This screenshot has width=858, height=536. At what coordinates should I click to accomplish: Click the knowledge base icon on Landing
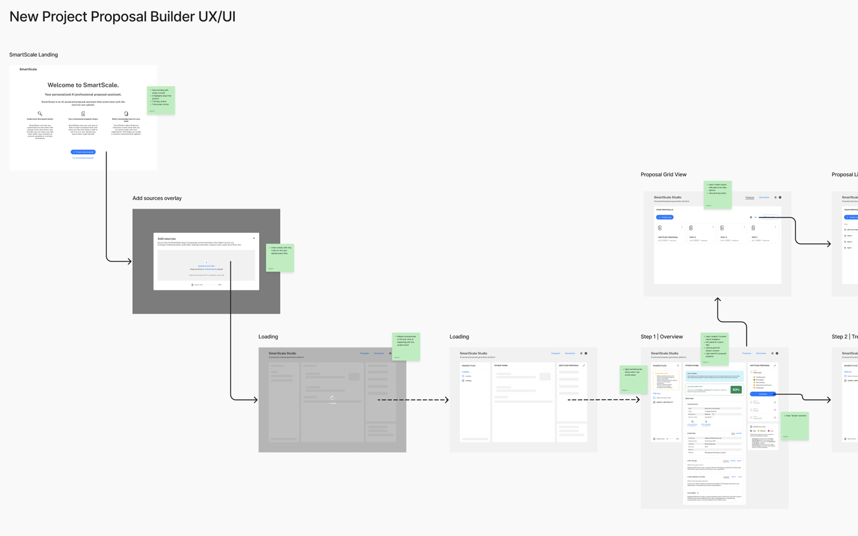(x=126, y=113)
